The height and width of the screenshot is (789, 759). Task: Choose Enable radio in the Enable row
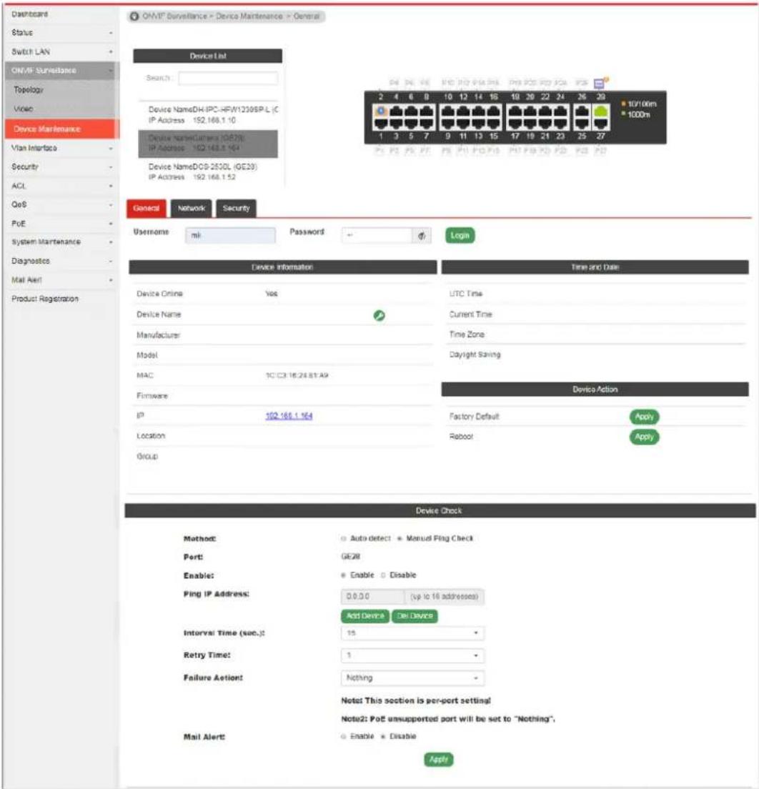click(343, 575)
